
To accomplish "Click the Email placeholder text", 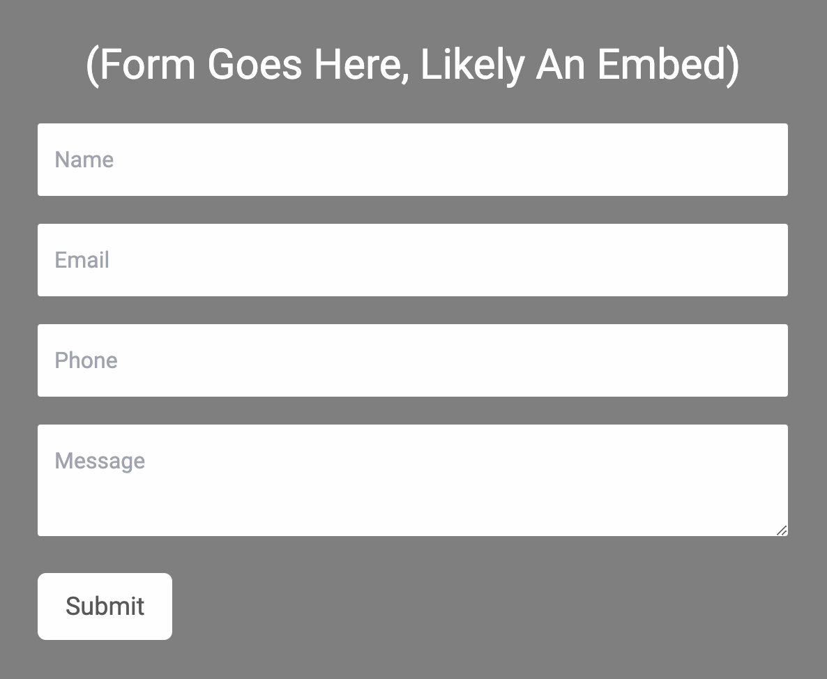I will [82, 260].
